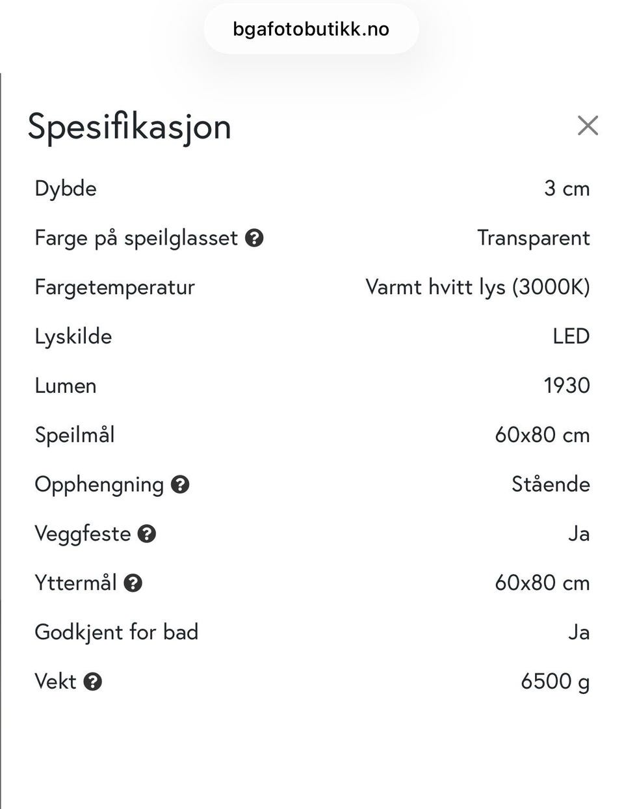Tap Varmt hvitt lys (3000K) value
The width and height of the screenshot is (624, 809).
pyautogui.click(x=478, y=287)
